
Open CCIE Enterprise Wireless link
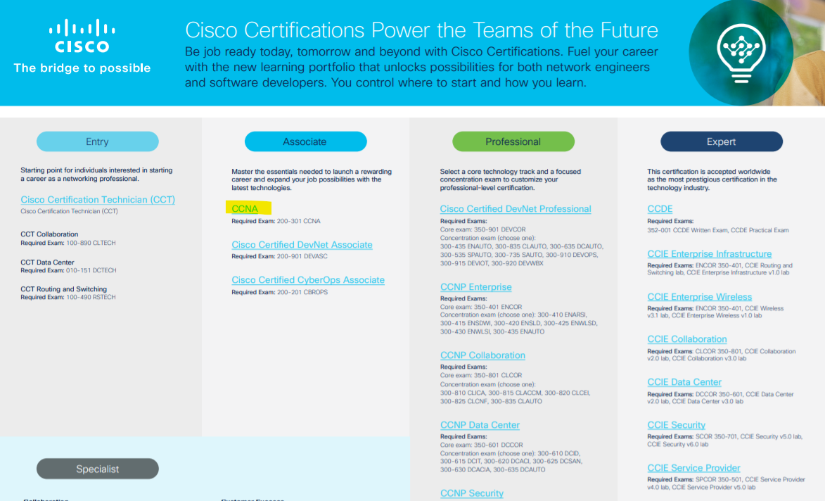pos(699,297)
